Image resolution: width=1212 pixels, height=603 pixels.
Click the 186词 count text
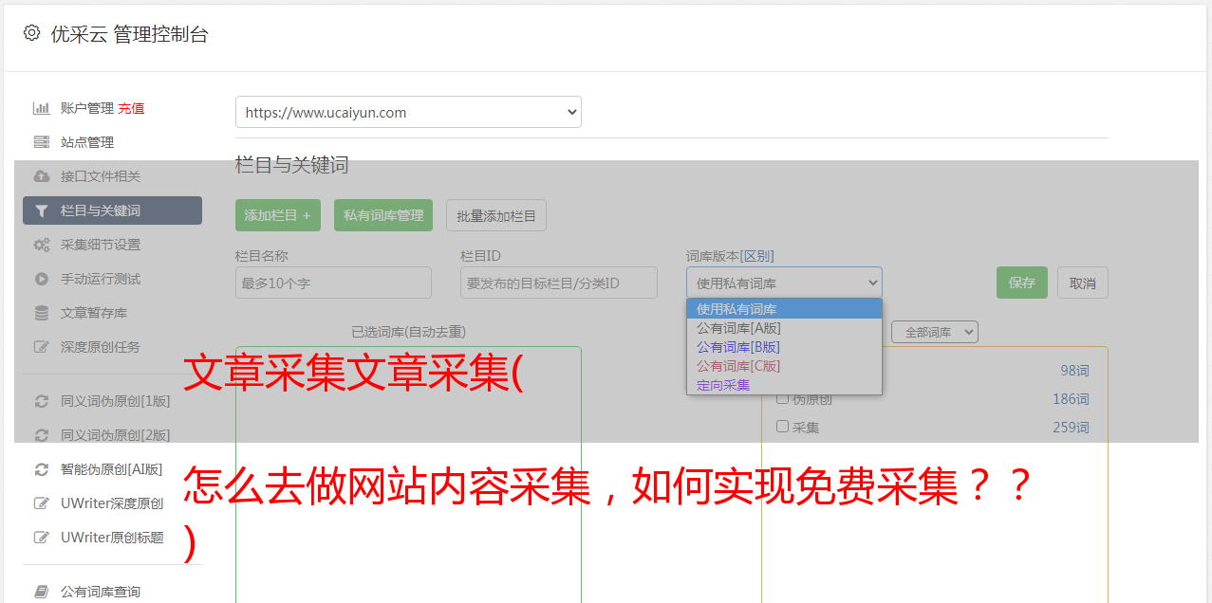(x=1071, y=399)
